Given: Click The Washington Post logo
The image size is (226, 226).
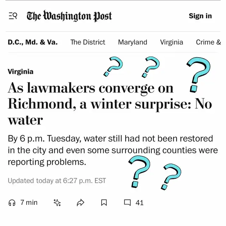Looking at the screenshot, I should point(69,16).
